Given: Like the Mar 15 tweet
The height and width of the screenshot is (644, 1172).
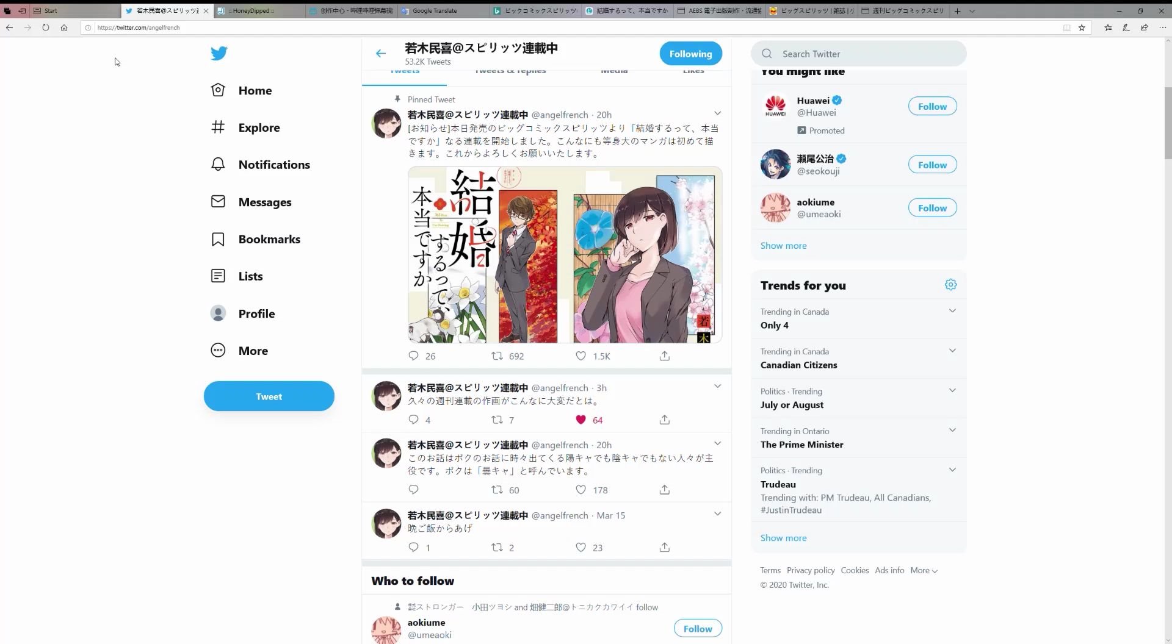Looking at the screenshot, I should point(581,547).
